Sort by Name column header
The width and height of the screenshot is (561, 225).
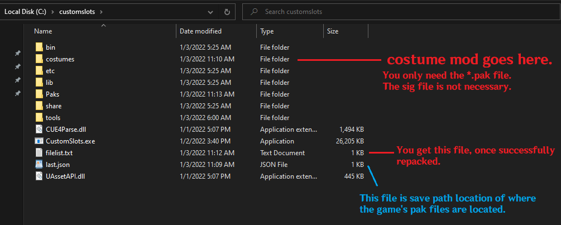tap(43, 31)
